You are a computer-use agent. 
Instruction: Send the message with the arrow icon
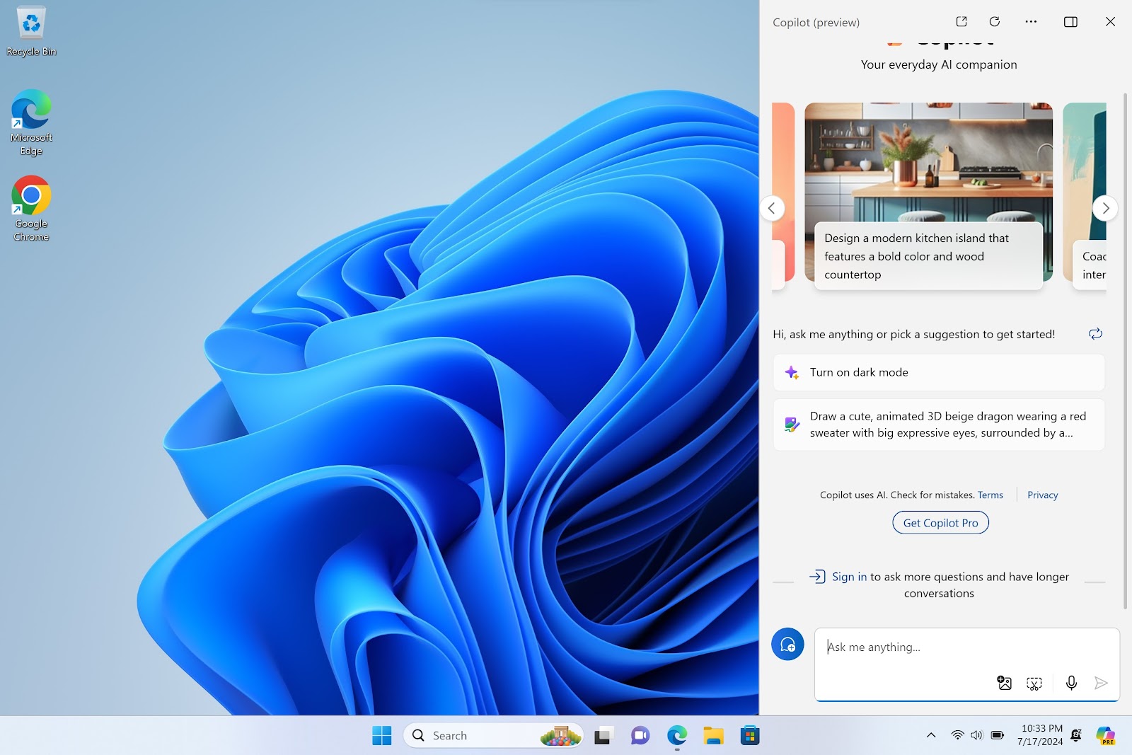(1100, 683)
